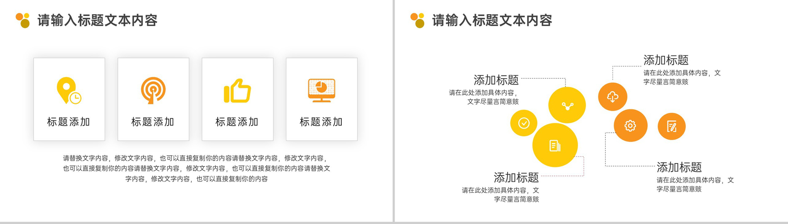Click the checkmark icon in small yellow circle

pyautogui.click(x=524, y=123)
